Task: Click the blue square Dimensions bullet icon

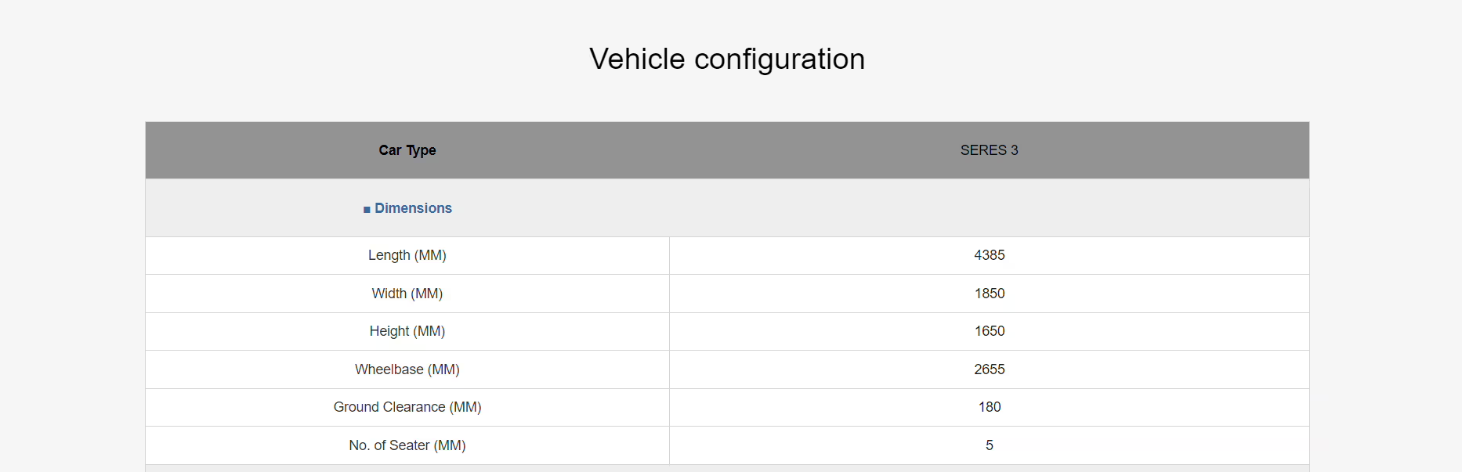Action: (367, 210)
